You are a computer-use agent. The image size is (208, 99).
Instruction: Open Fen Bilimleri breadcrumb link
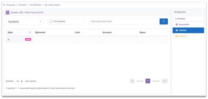tap(35, 5)
